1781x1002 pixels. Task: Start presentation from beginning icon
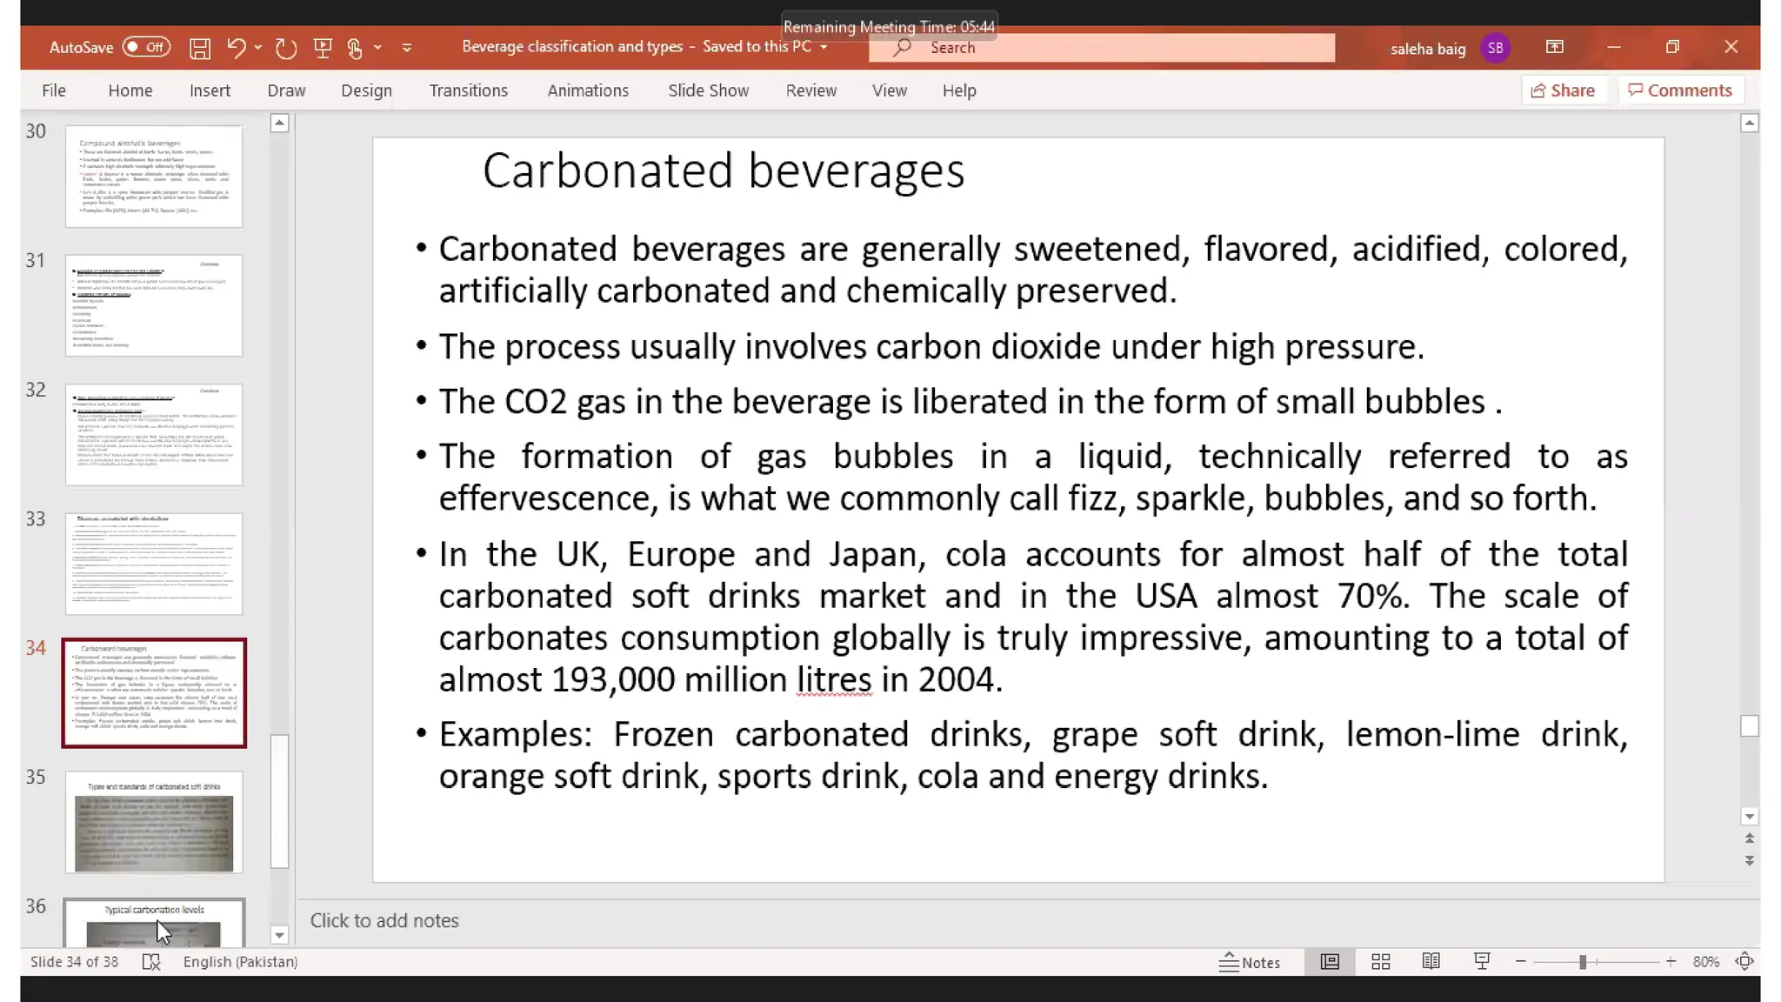click(x=323, y=48)
